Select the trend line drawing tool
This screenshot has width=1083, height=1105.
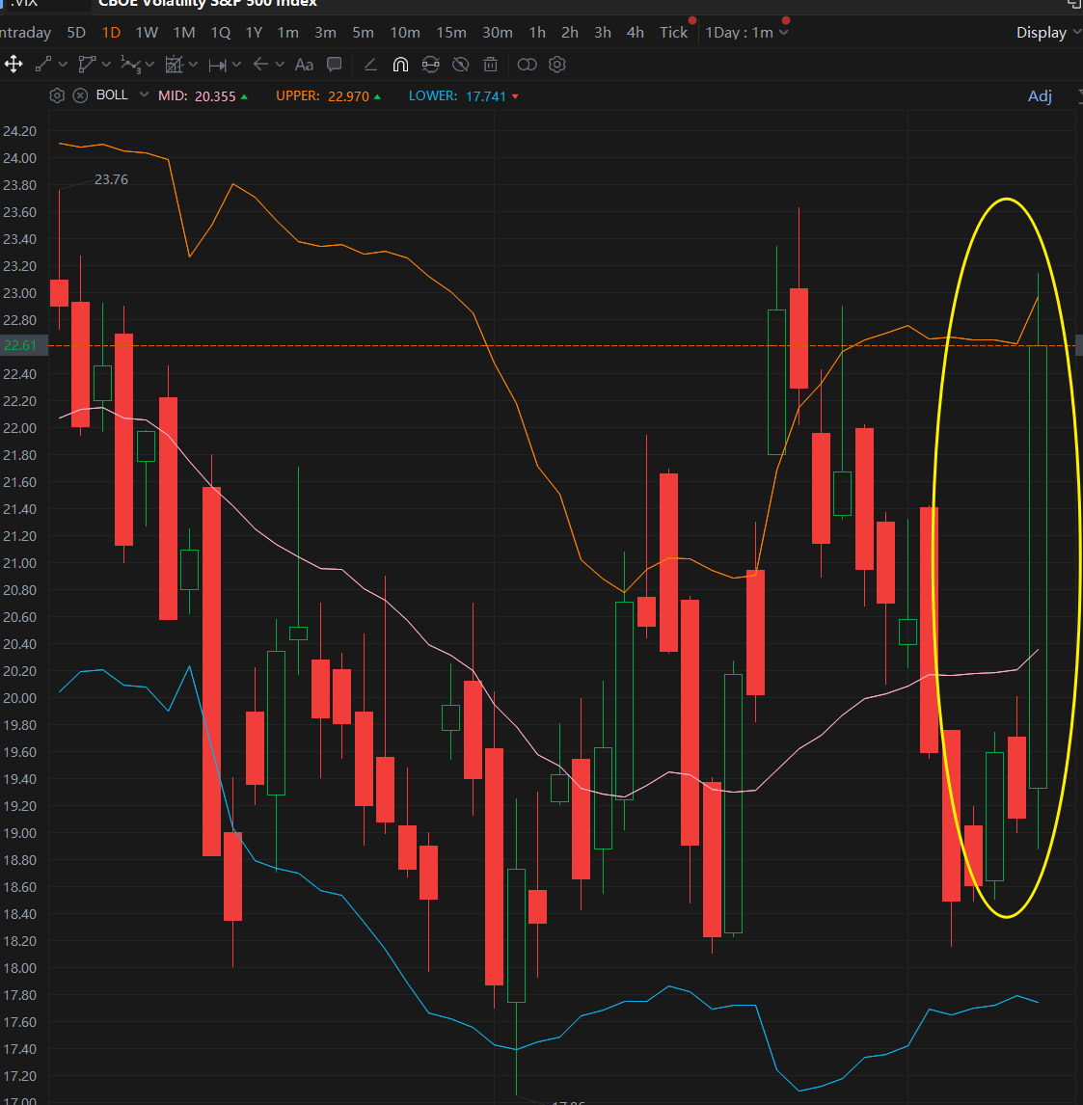click(43, 65)
